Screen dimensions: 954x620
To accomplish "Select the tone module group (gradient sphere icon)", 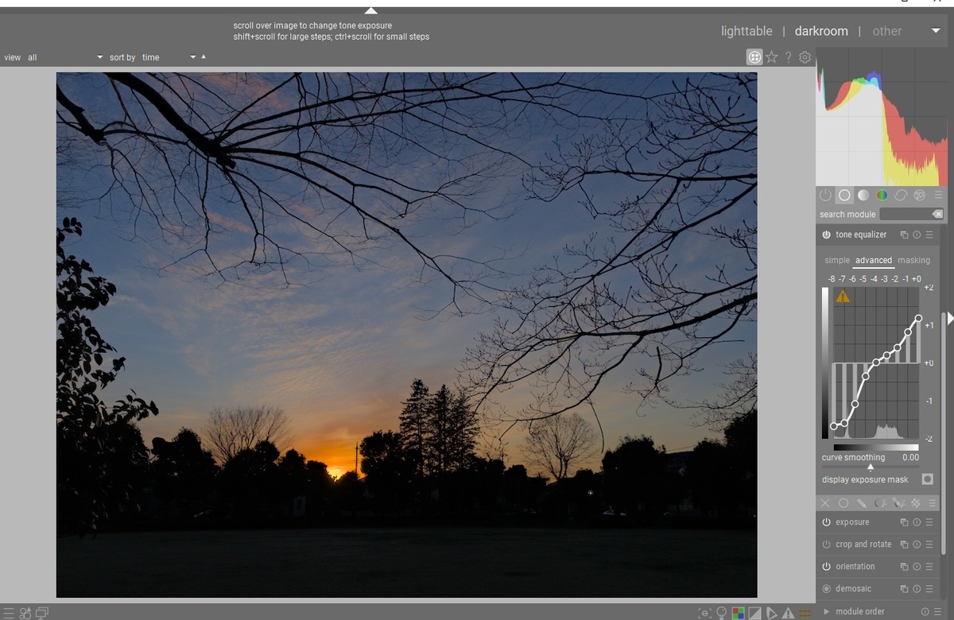I will (863, 195).
